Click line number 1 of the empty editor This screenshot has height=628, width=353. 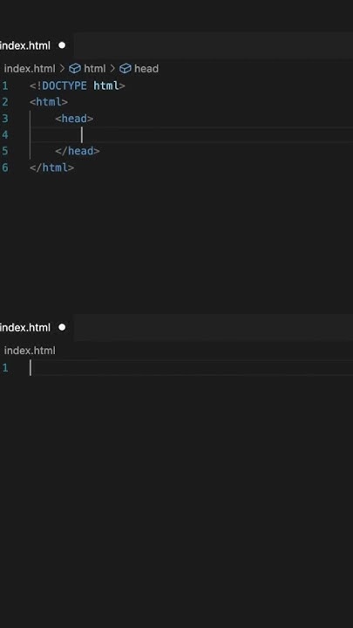pos(5,368)
